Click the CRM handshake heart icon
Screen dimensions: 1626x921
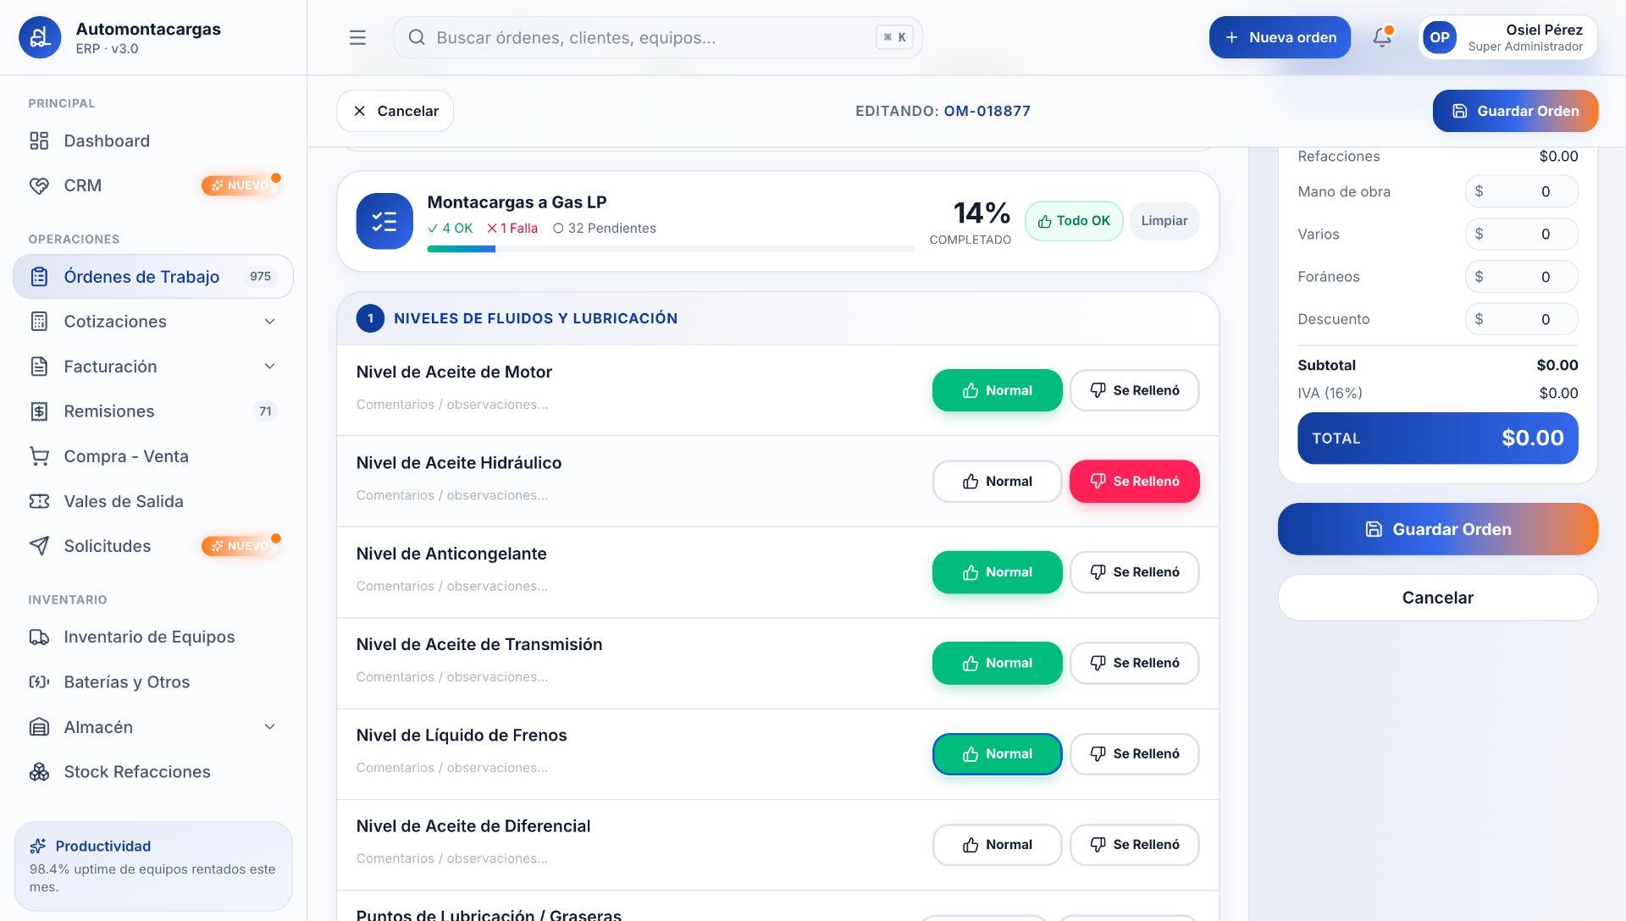pos(39,185)
